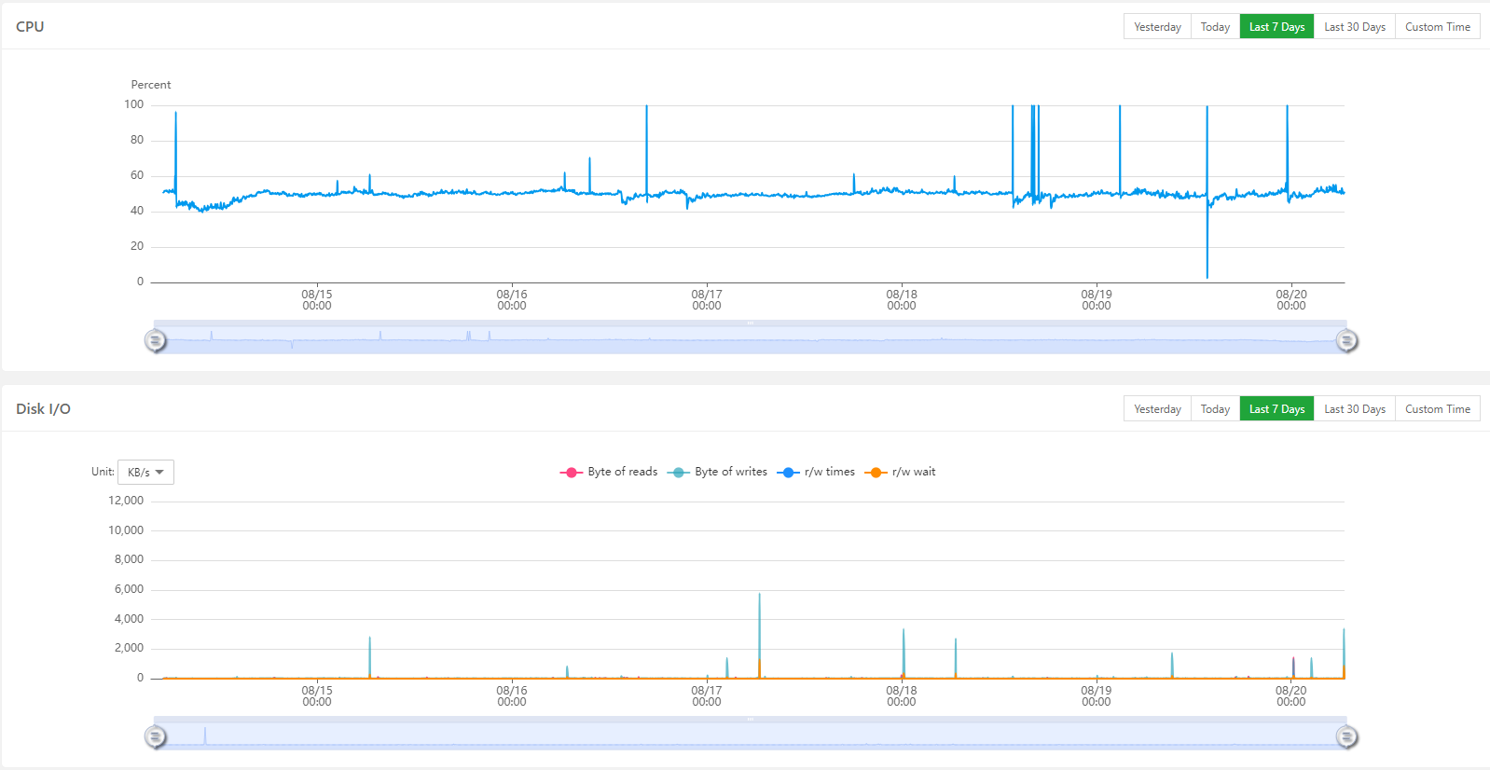The image size is (1490, 770).
Task: Toggle the Byte of reads legend marker
Action: tap(571, 473)
